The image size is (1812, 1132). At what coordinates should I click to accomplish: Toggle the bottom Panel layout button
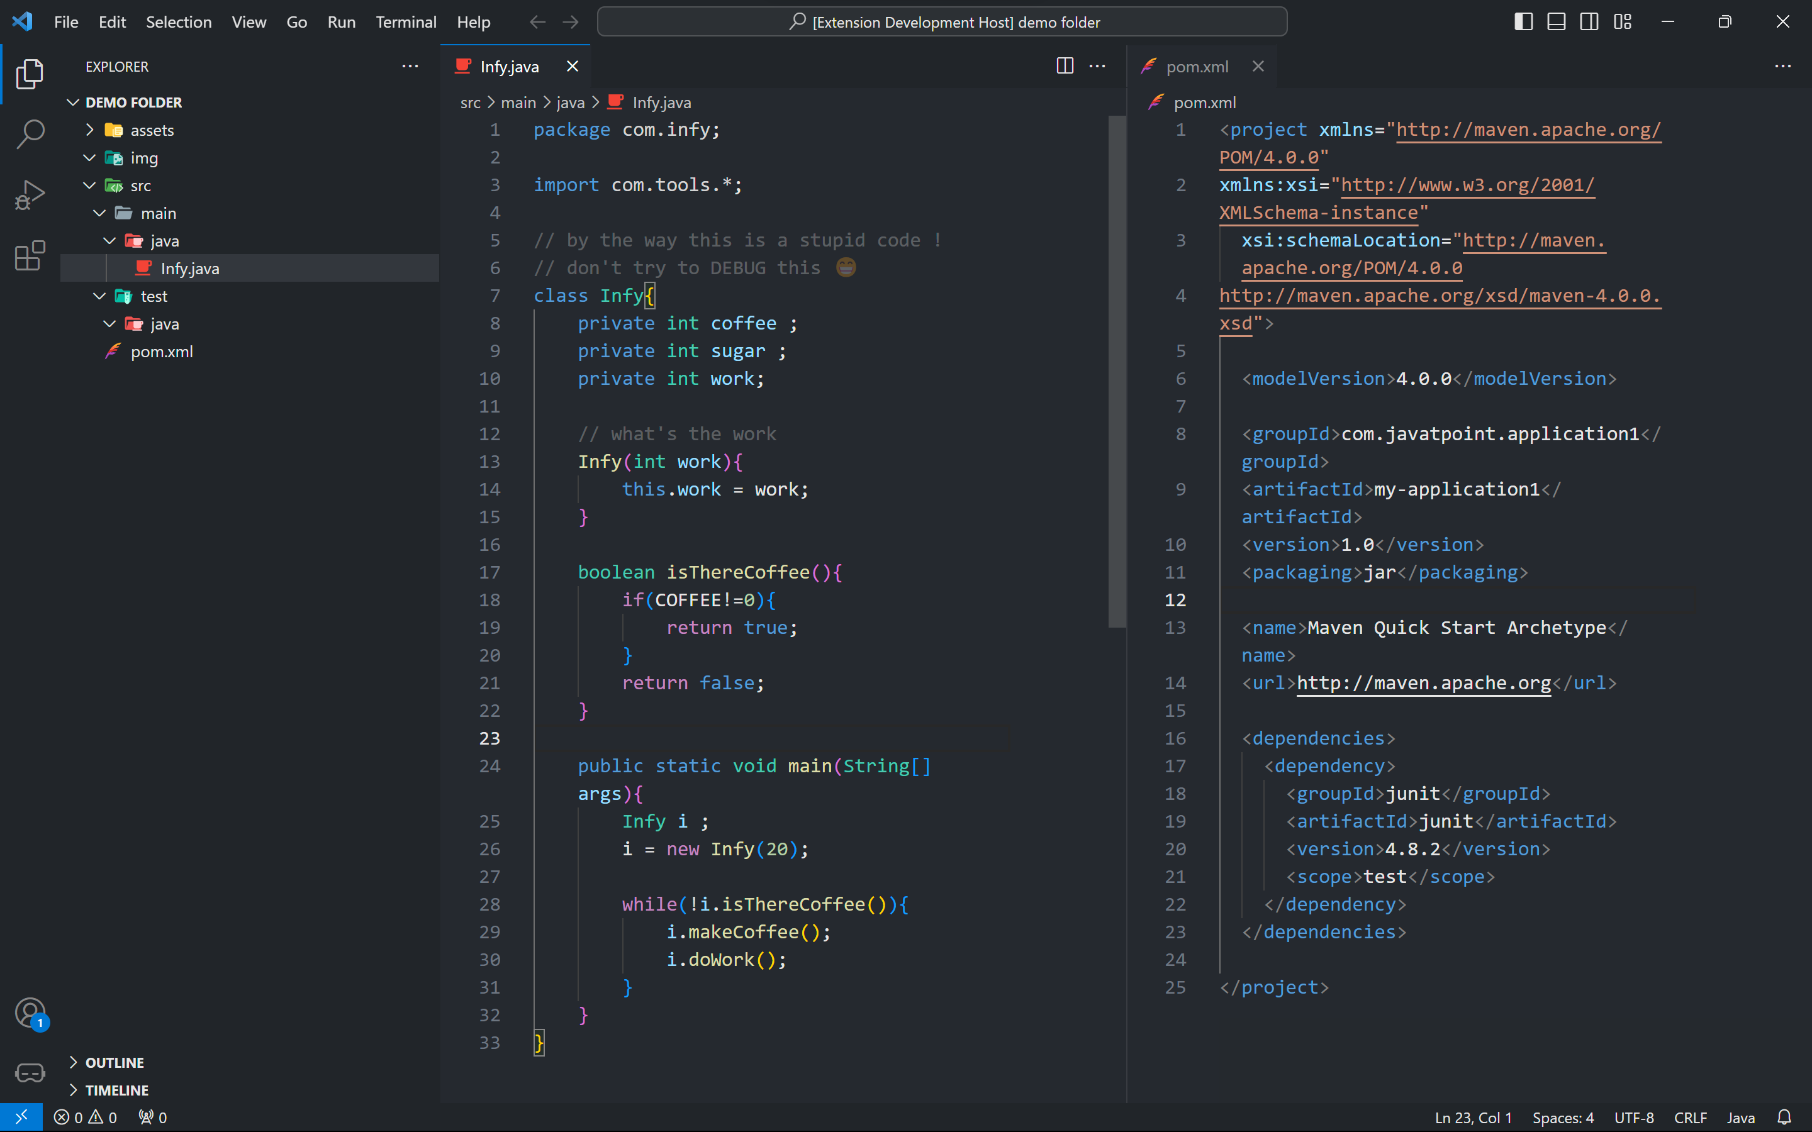click(1556, 22)
